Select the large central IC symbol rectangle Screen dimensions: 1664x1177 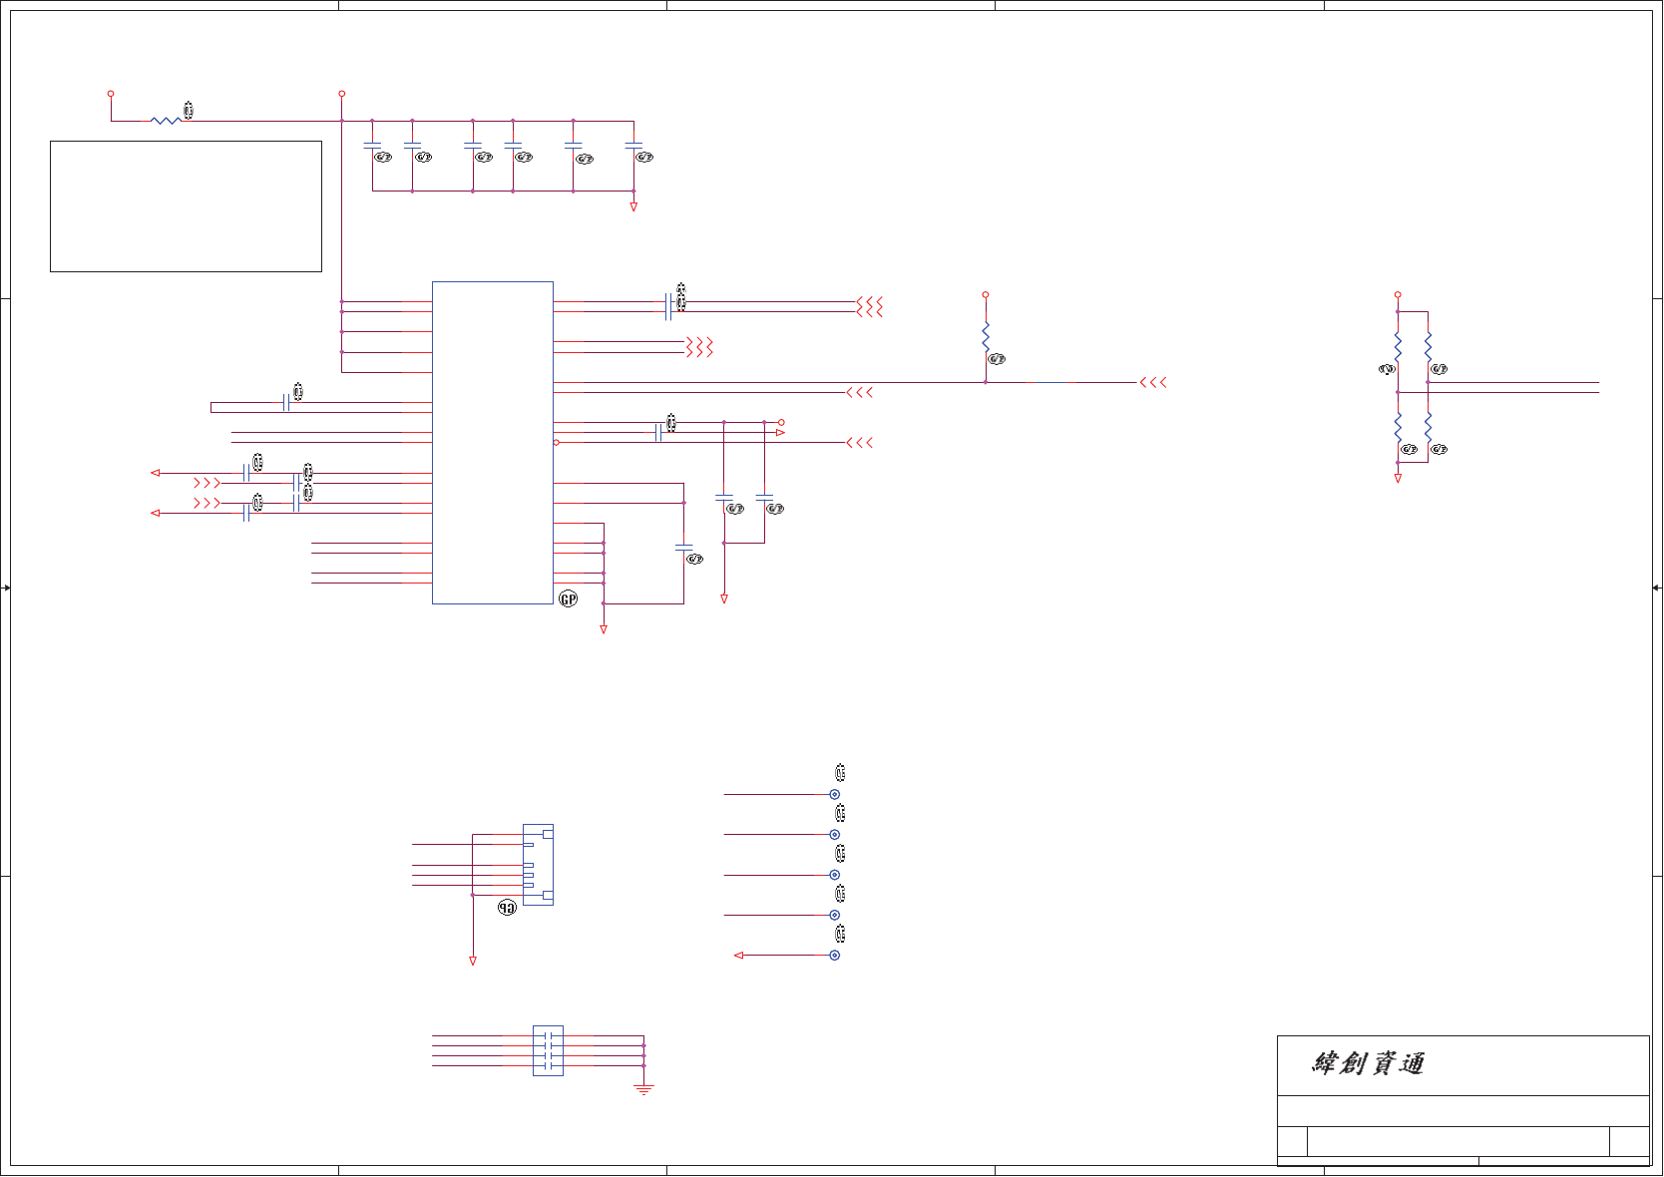493,443
